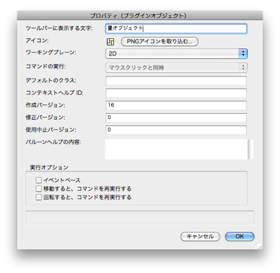This screenshot has width=280, height=273.
Task: Click the 使用中止バージョン field
Action: click(176, 130)
